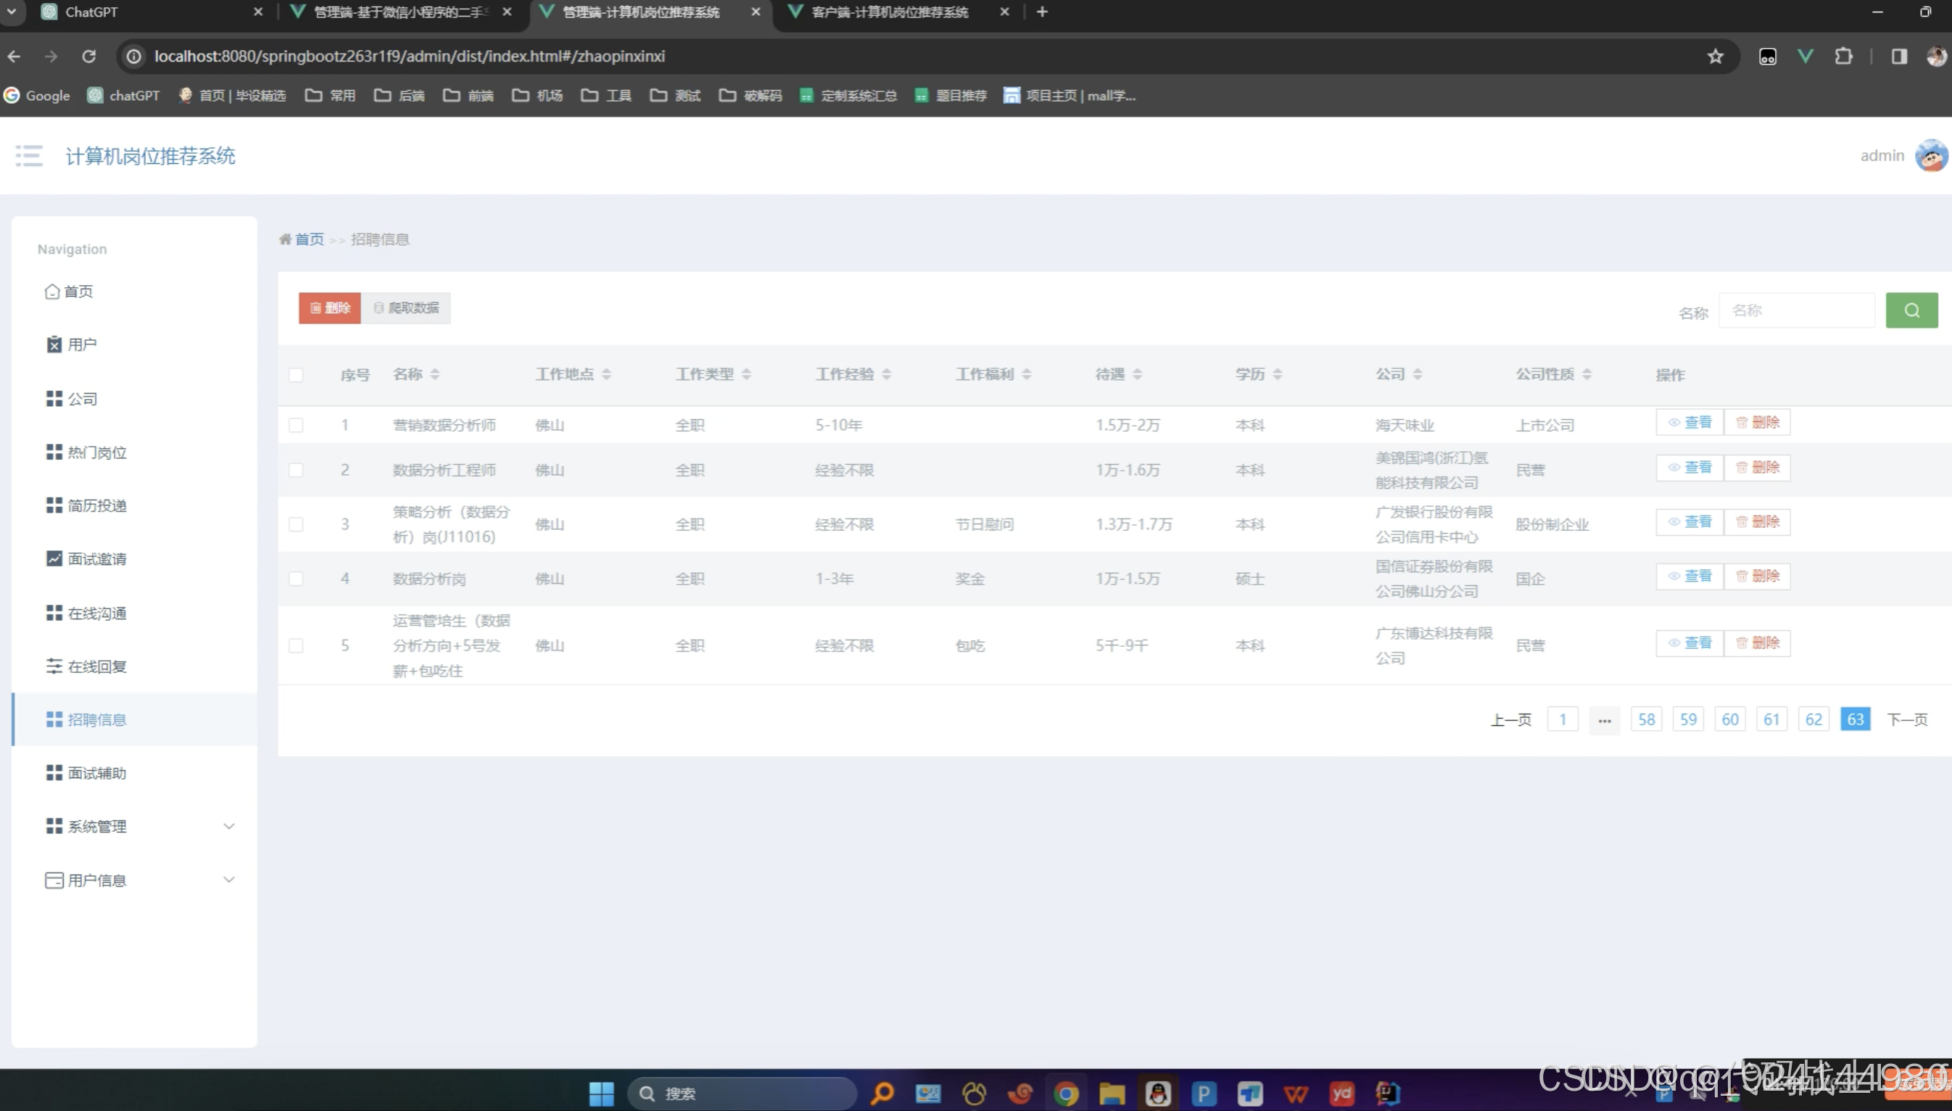Expand collapsed pages ellipsis in pagination
Image resolution: width=1952 pixels, height=1111 pixels.
[1604, 719]
